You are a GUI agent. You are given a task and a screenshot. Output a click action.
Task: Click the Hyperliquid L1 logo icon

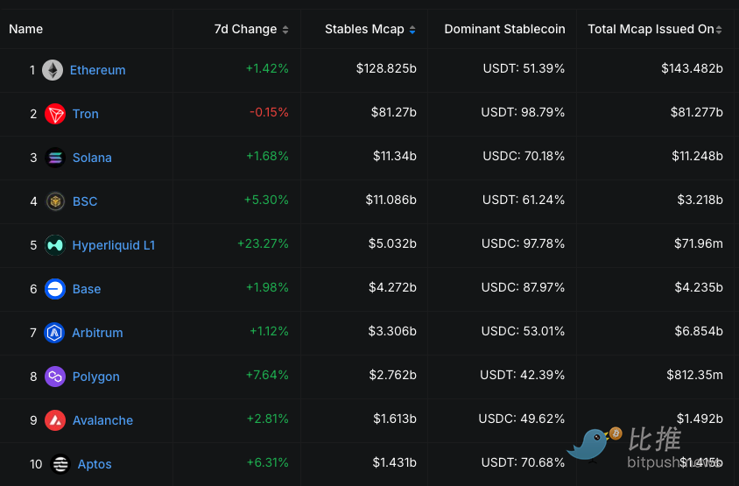click(x=55, y=245)
